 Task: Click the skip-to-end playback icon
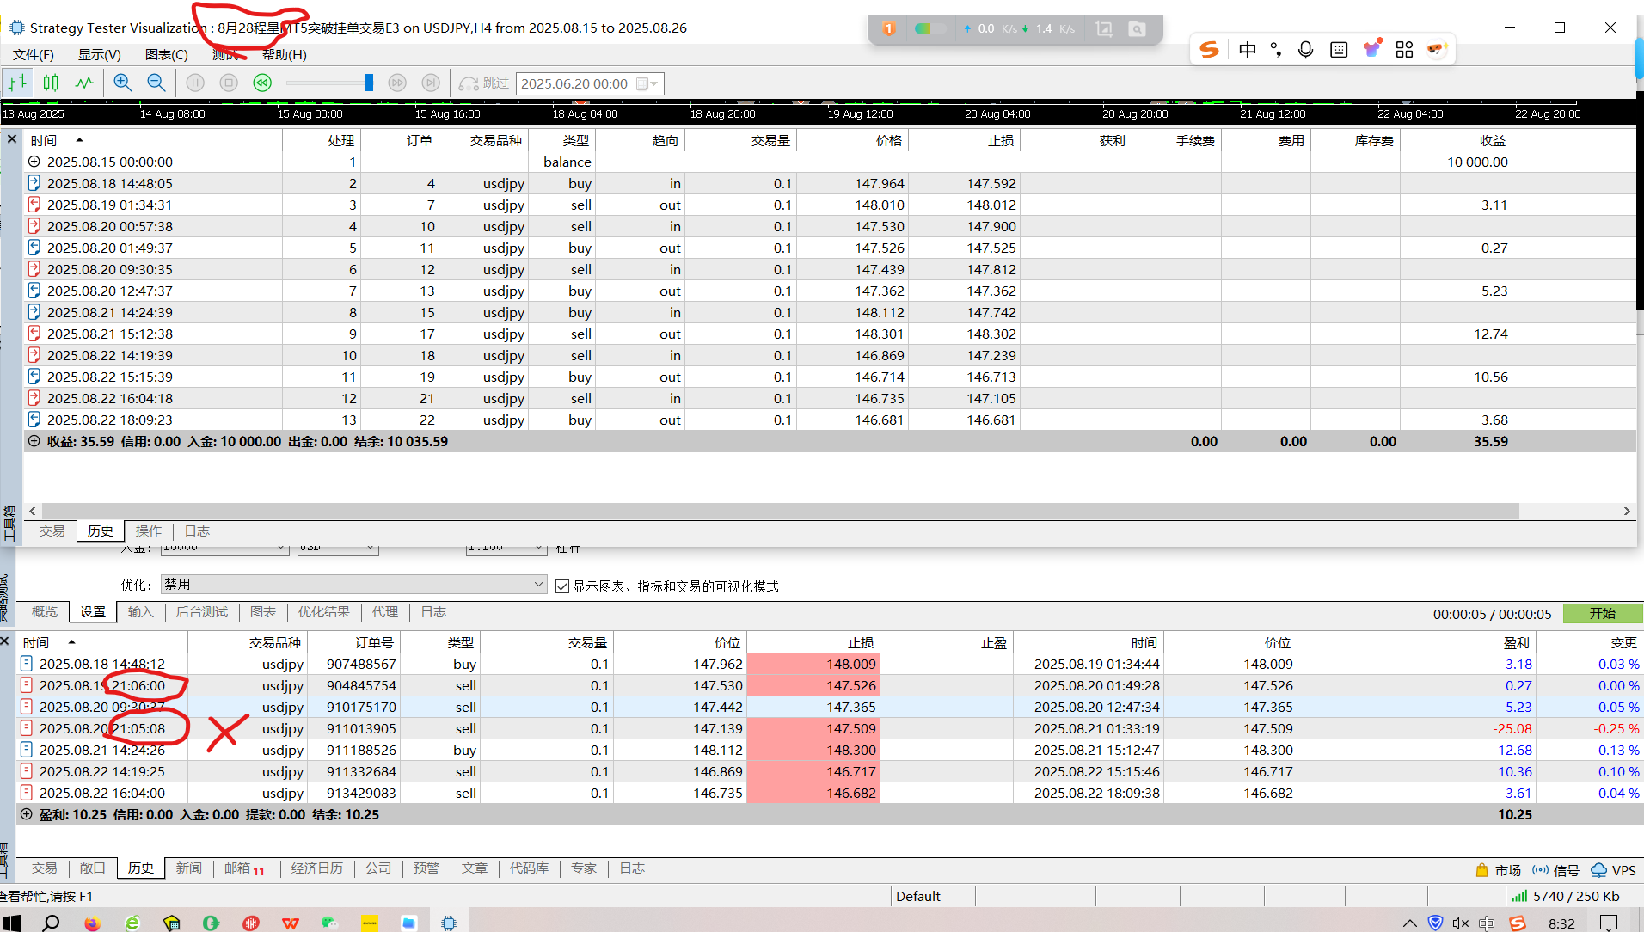tap(430, 83)
